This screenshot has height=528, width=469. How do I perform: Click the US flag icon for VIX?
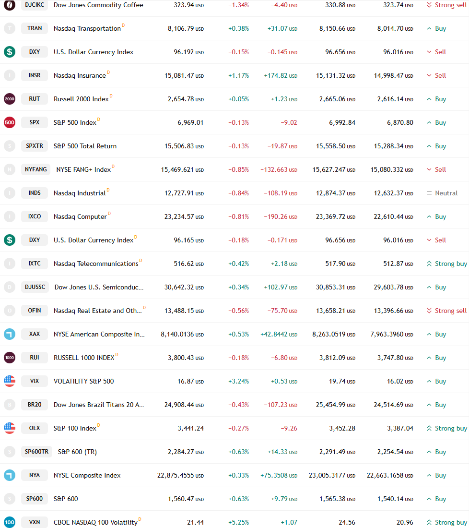point(10,381)
